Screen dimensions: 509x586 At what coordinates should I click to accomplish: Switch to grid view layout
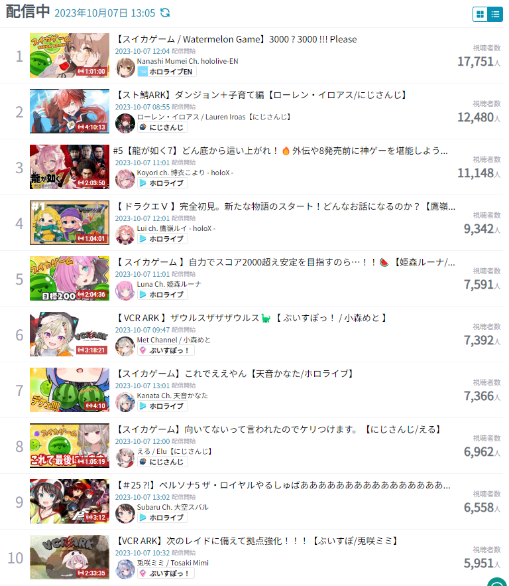point(481,14)
